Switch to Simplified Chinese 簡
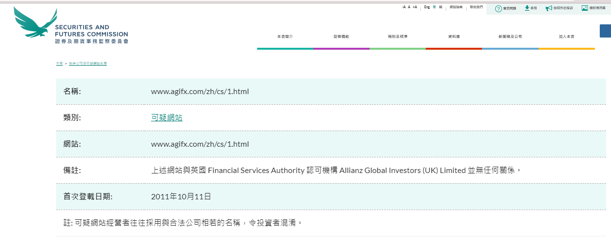Image resolution: width=611 pixels, height=250 pixels. click(x=440, y=7)
